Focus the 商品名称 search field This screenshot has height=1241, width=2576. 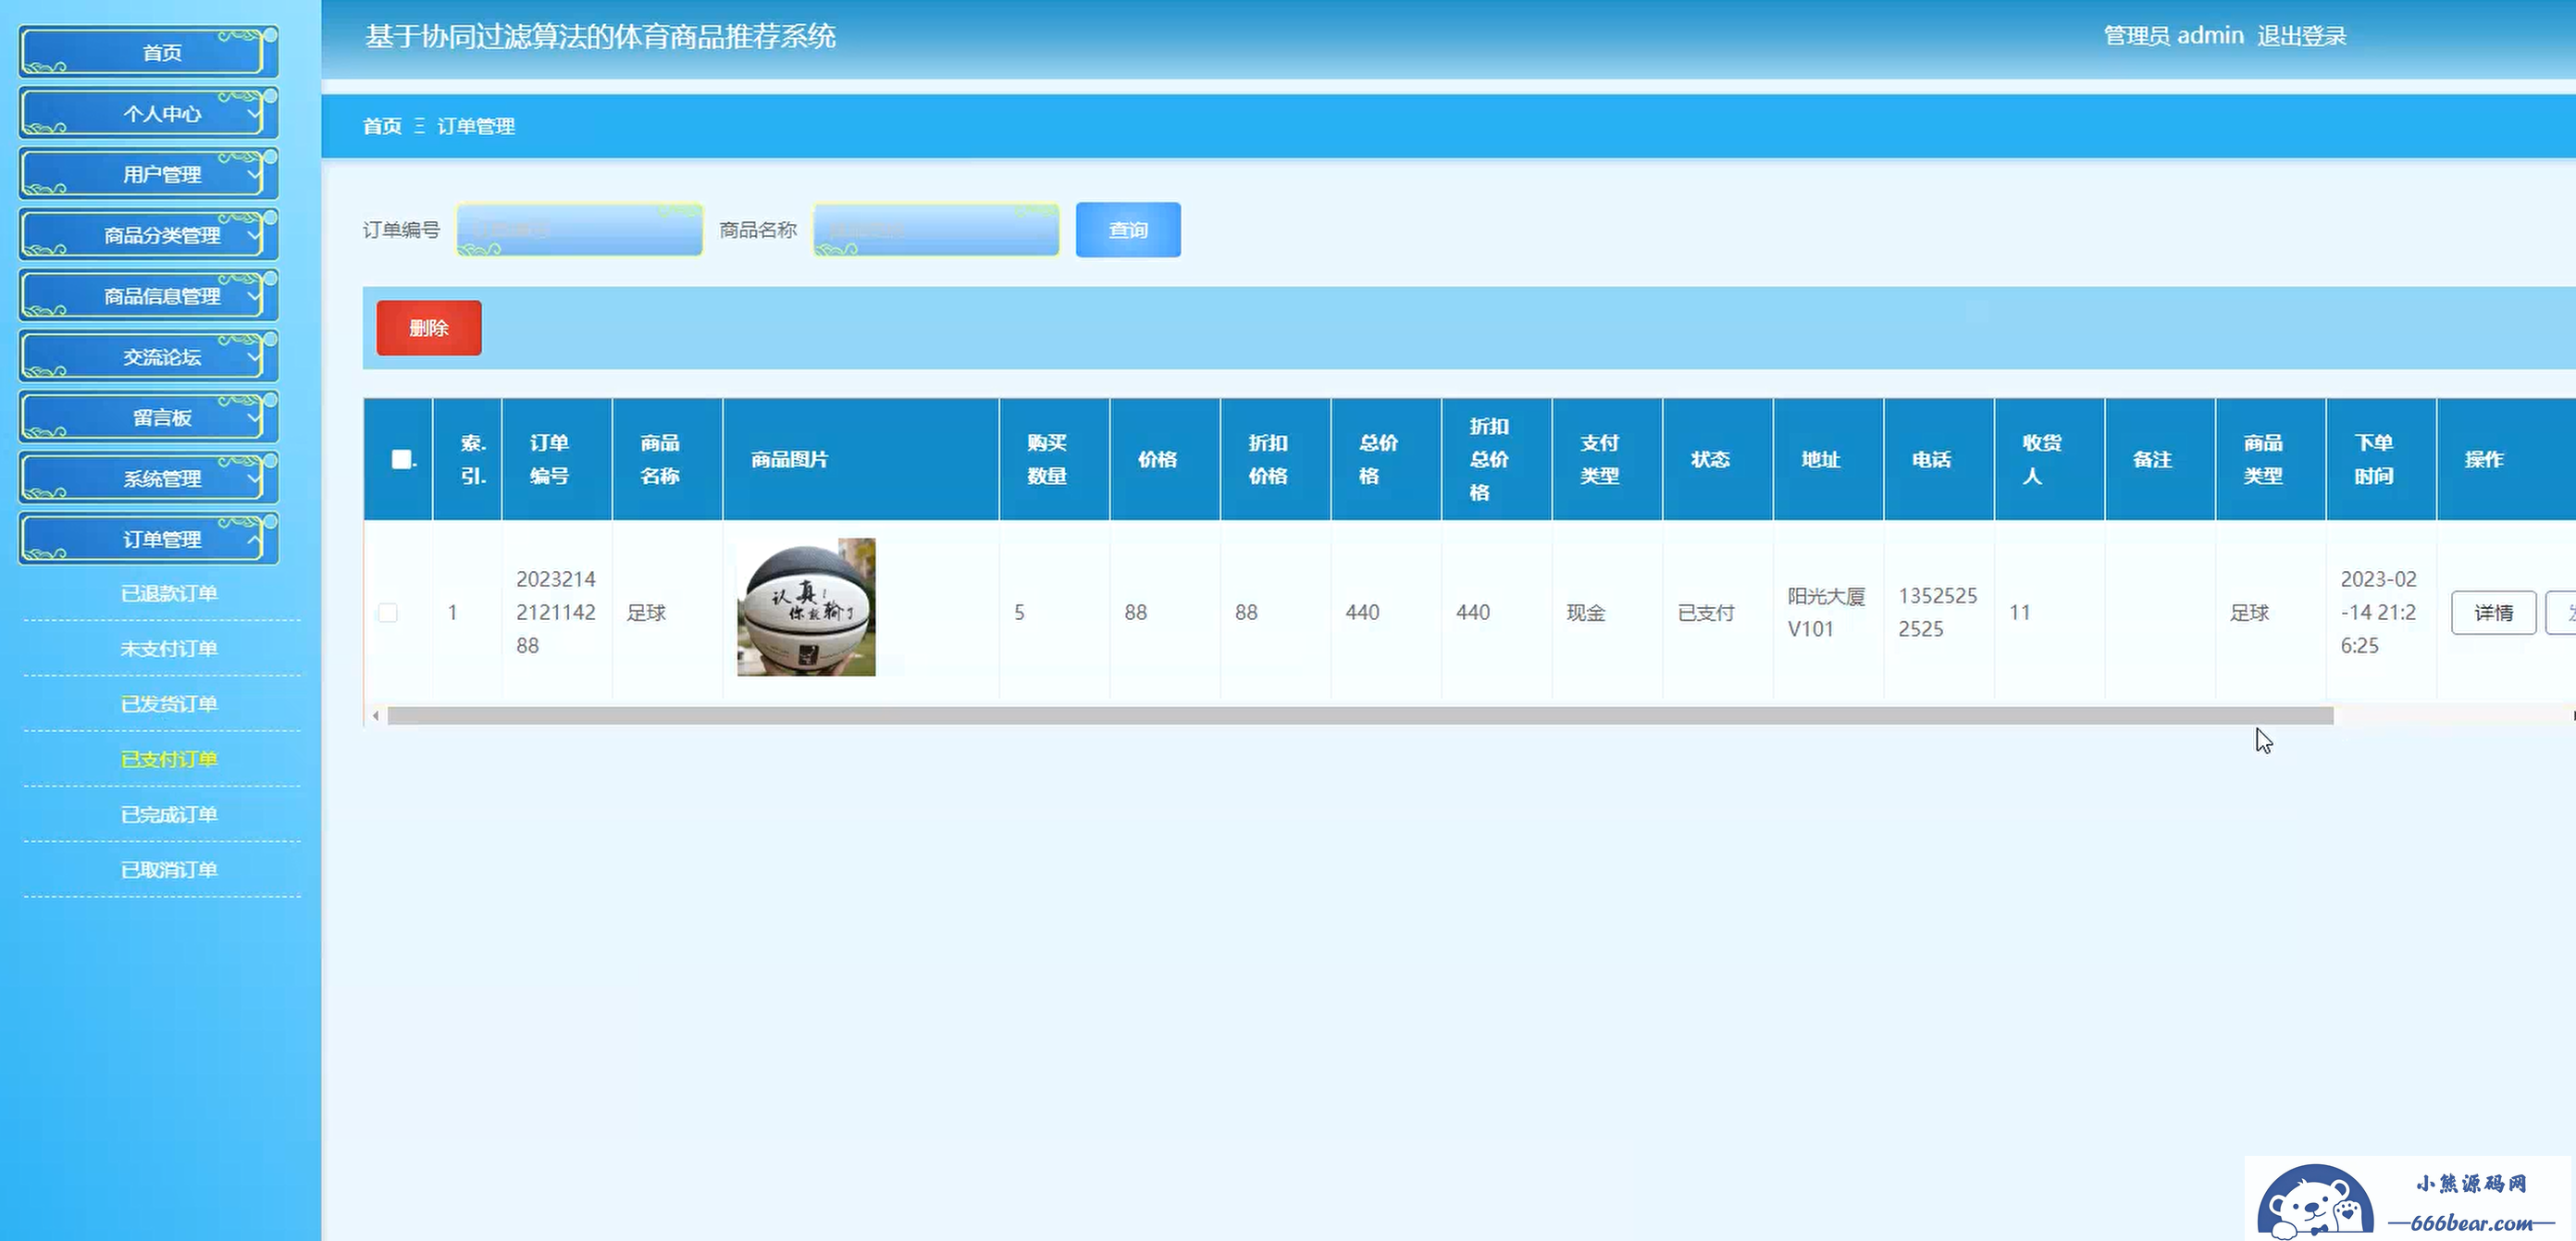pos(936,230)
